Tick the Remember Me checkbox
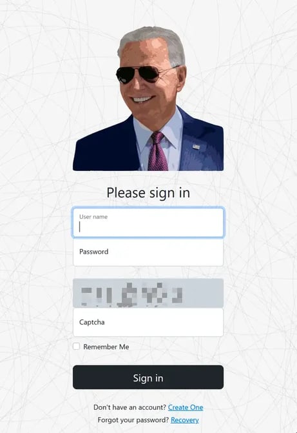Viewport: 297px width, 433px height. pos(77,347)
